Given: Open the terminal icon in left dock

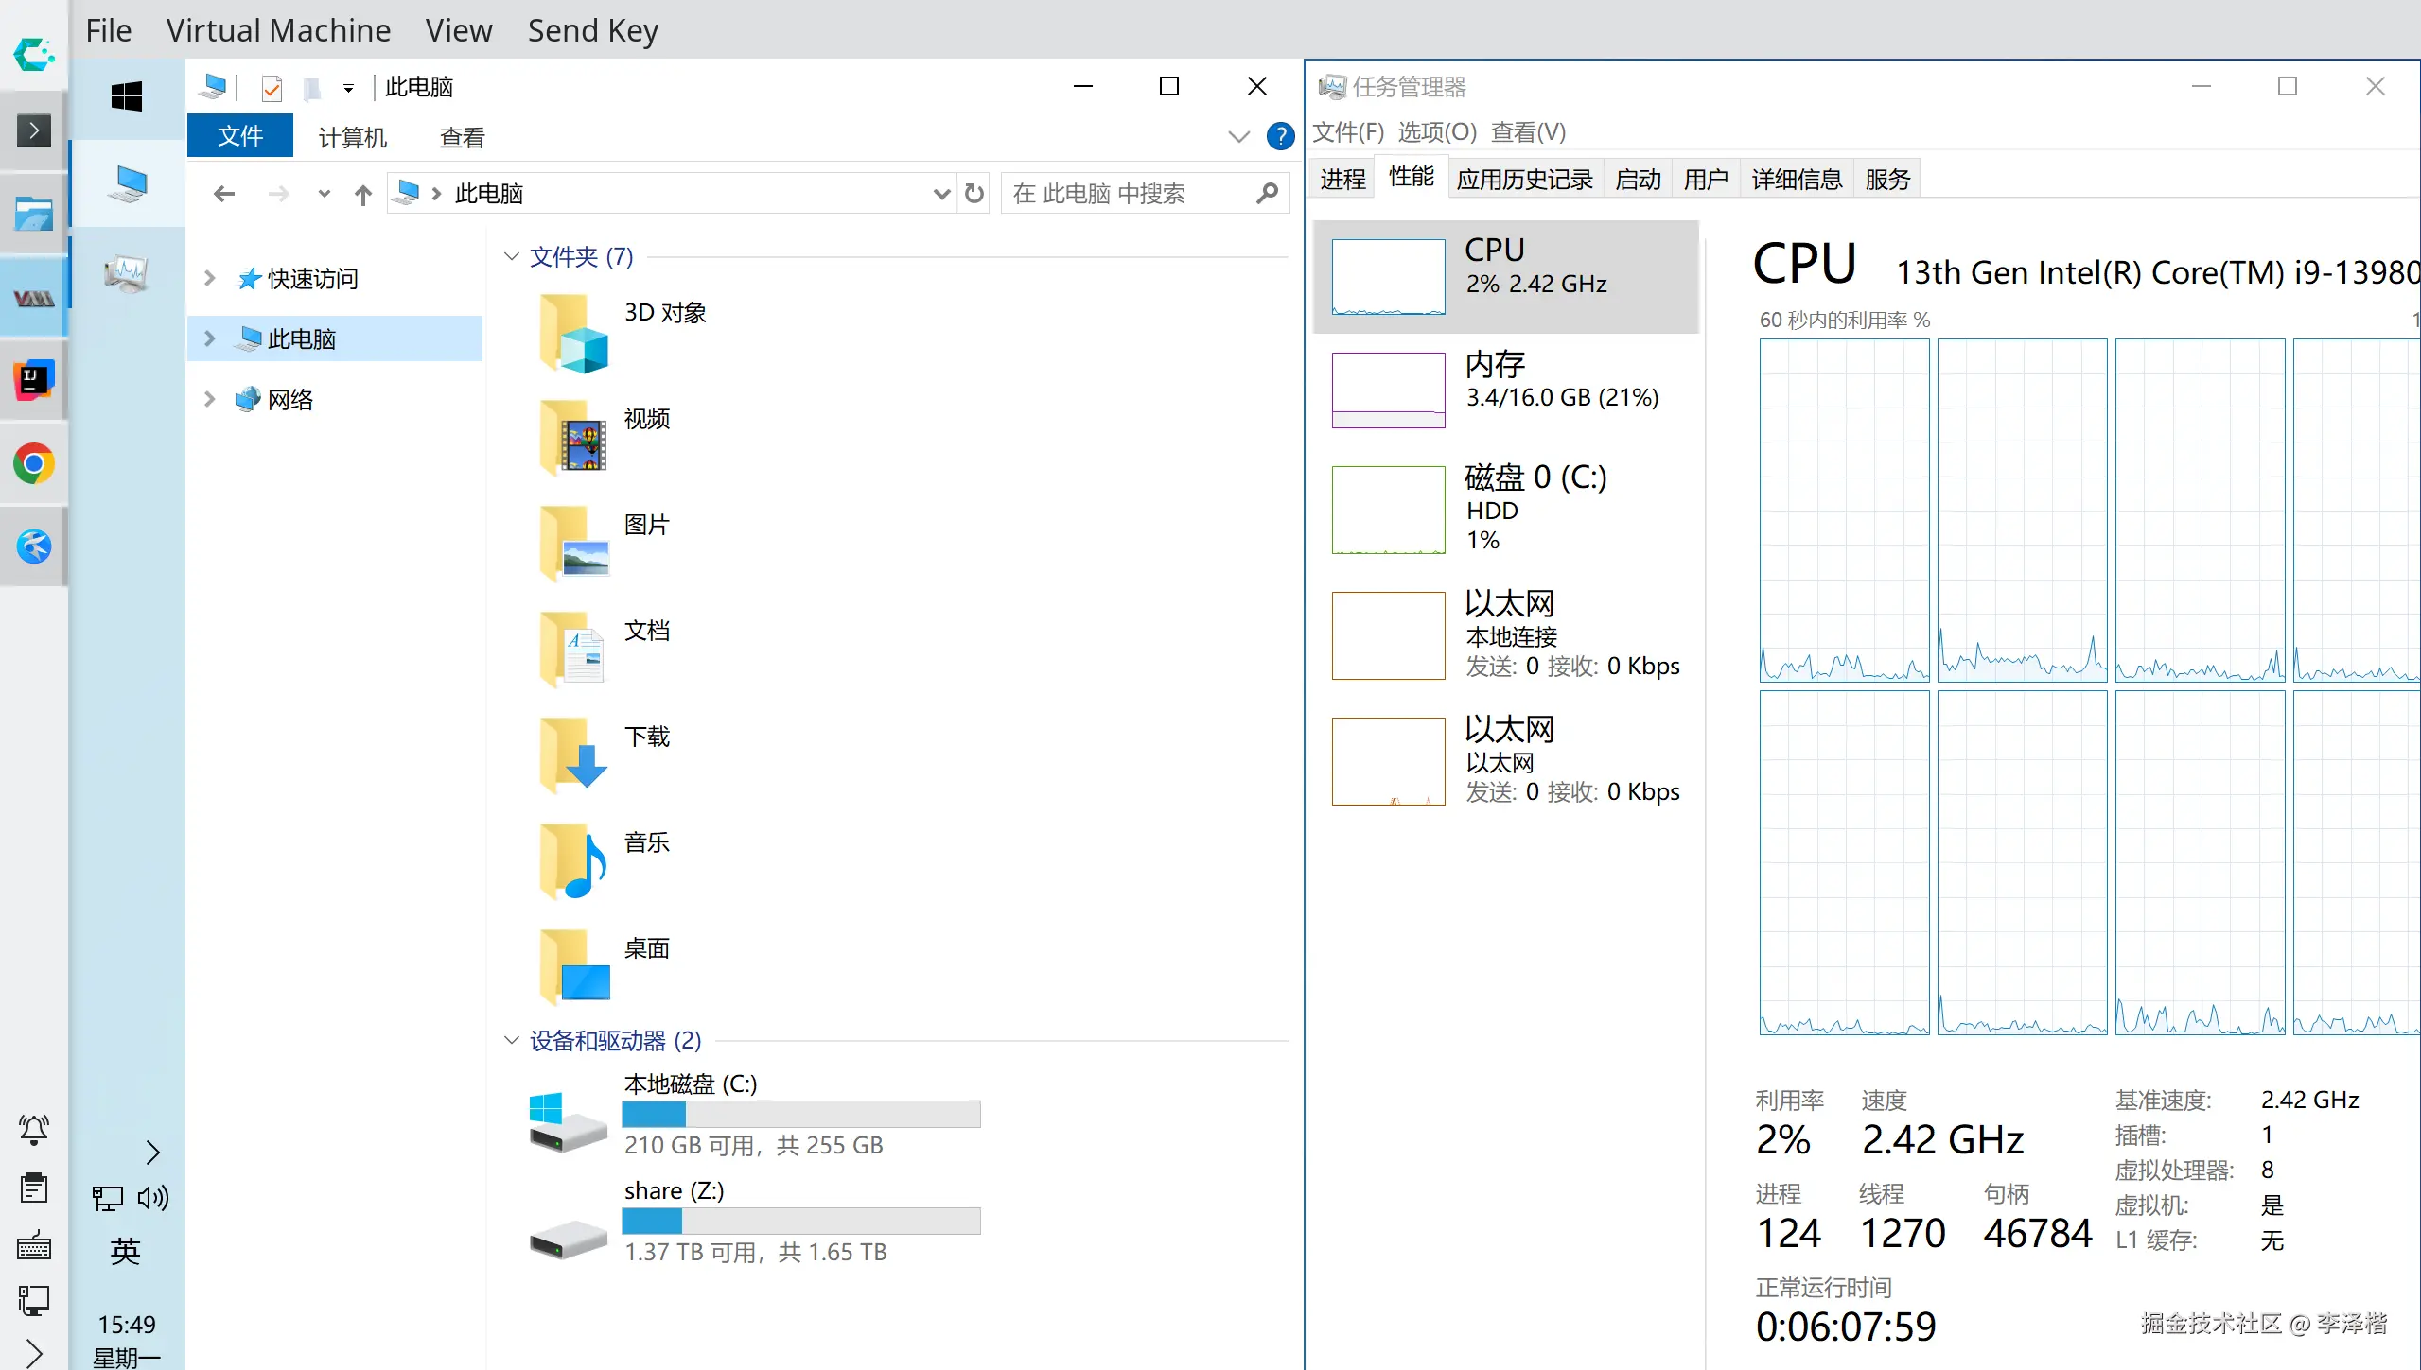Looking at the screenshot, I should coord(34,130).
